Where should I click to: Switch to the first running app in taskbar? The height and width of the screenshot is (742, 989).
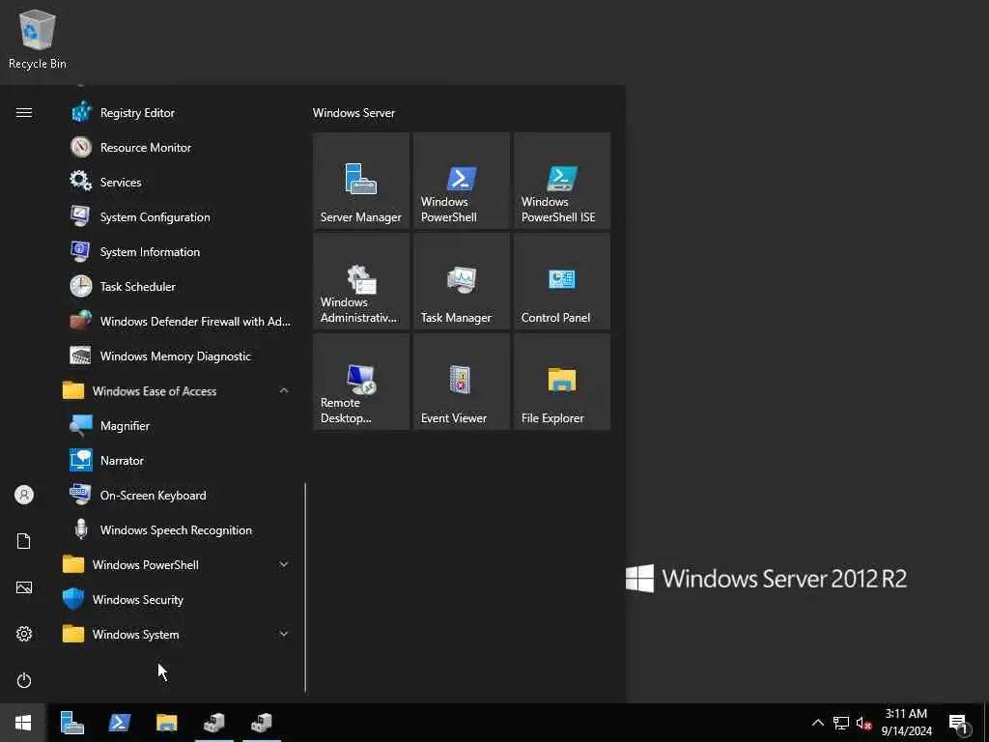point(214,723)
